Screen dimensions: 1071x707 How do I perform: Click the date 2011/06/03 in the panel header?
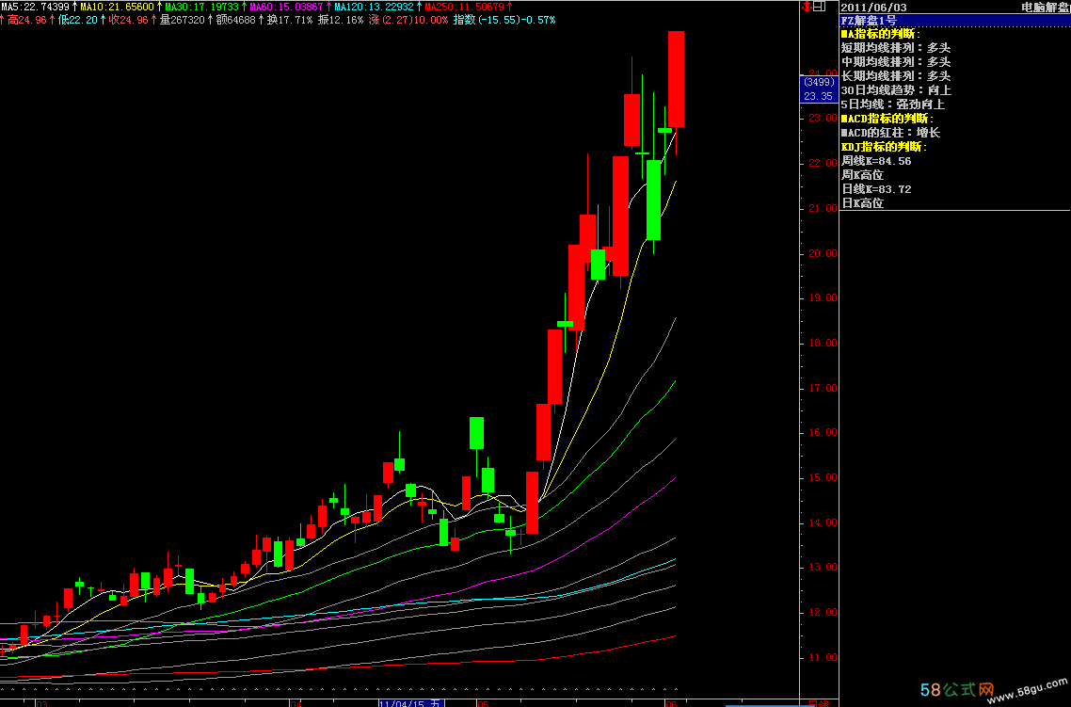(x=873, y=7)
